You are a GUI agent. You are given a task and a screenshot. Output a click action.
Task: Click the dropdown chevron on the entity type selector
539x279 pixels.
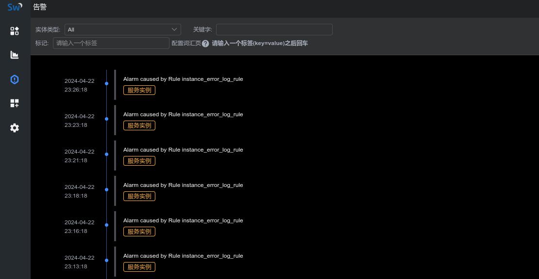(174, 30)
